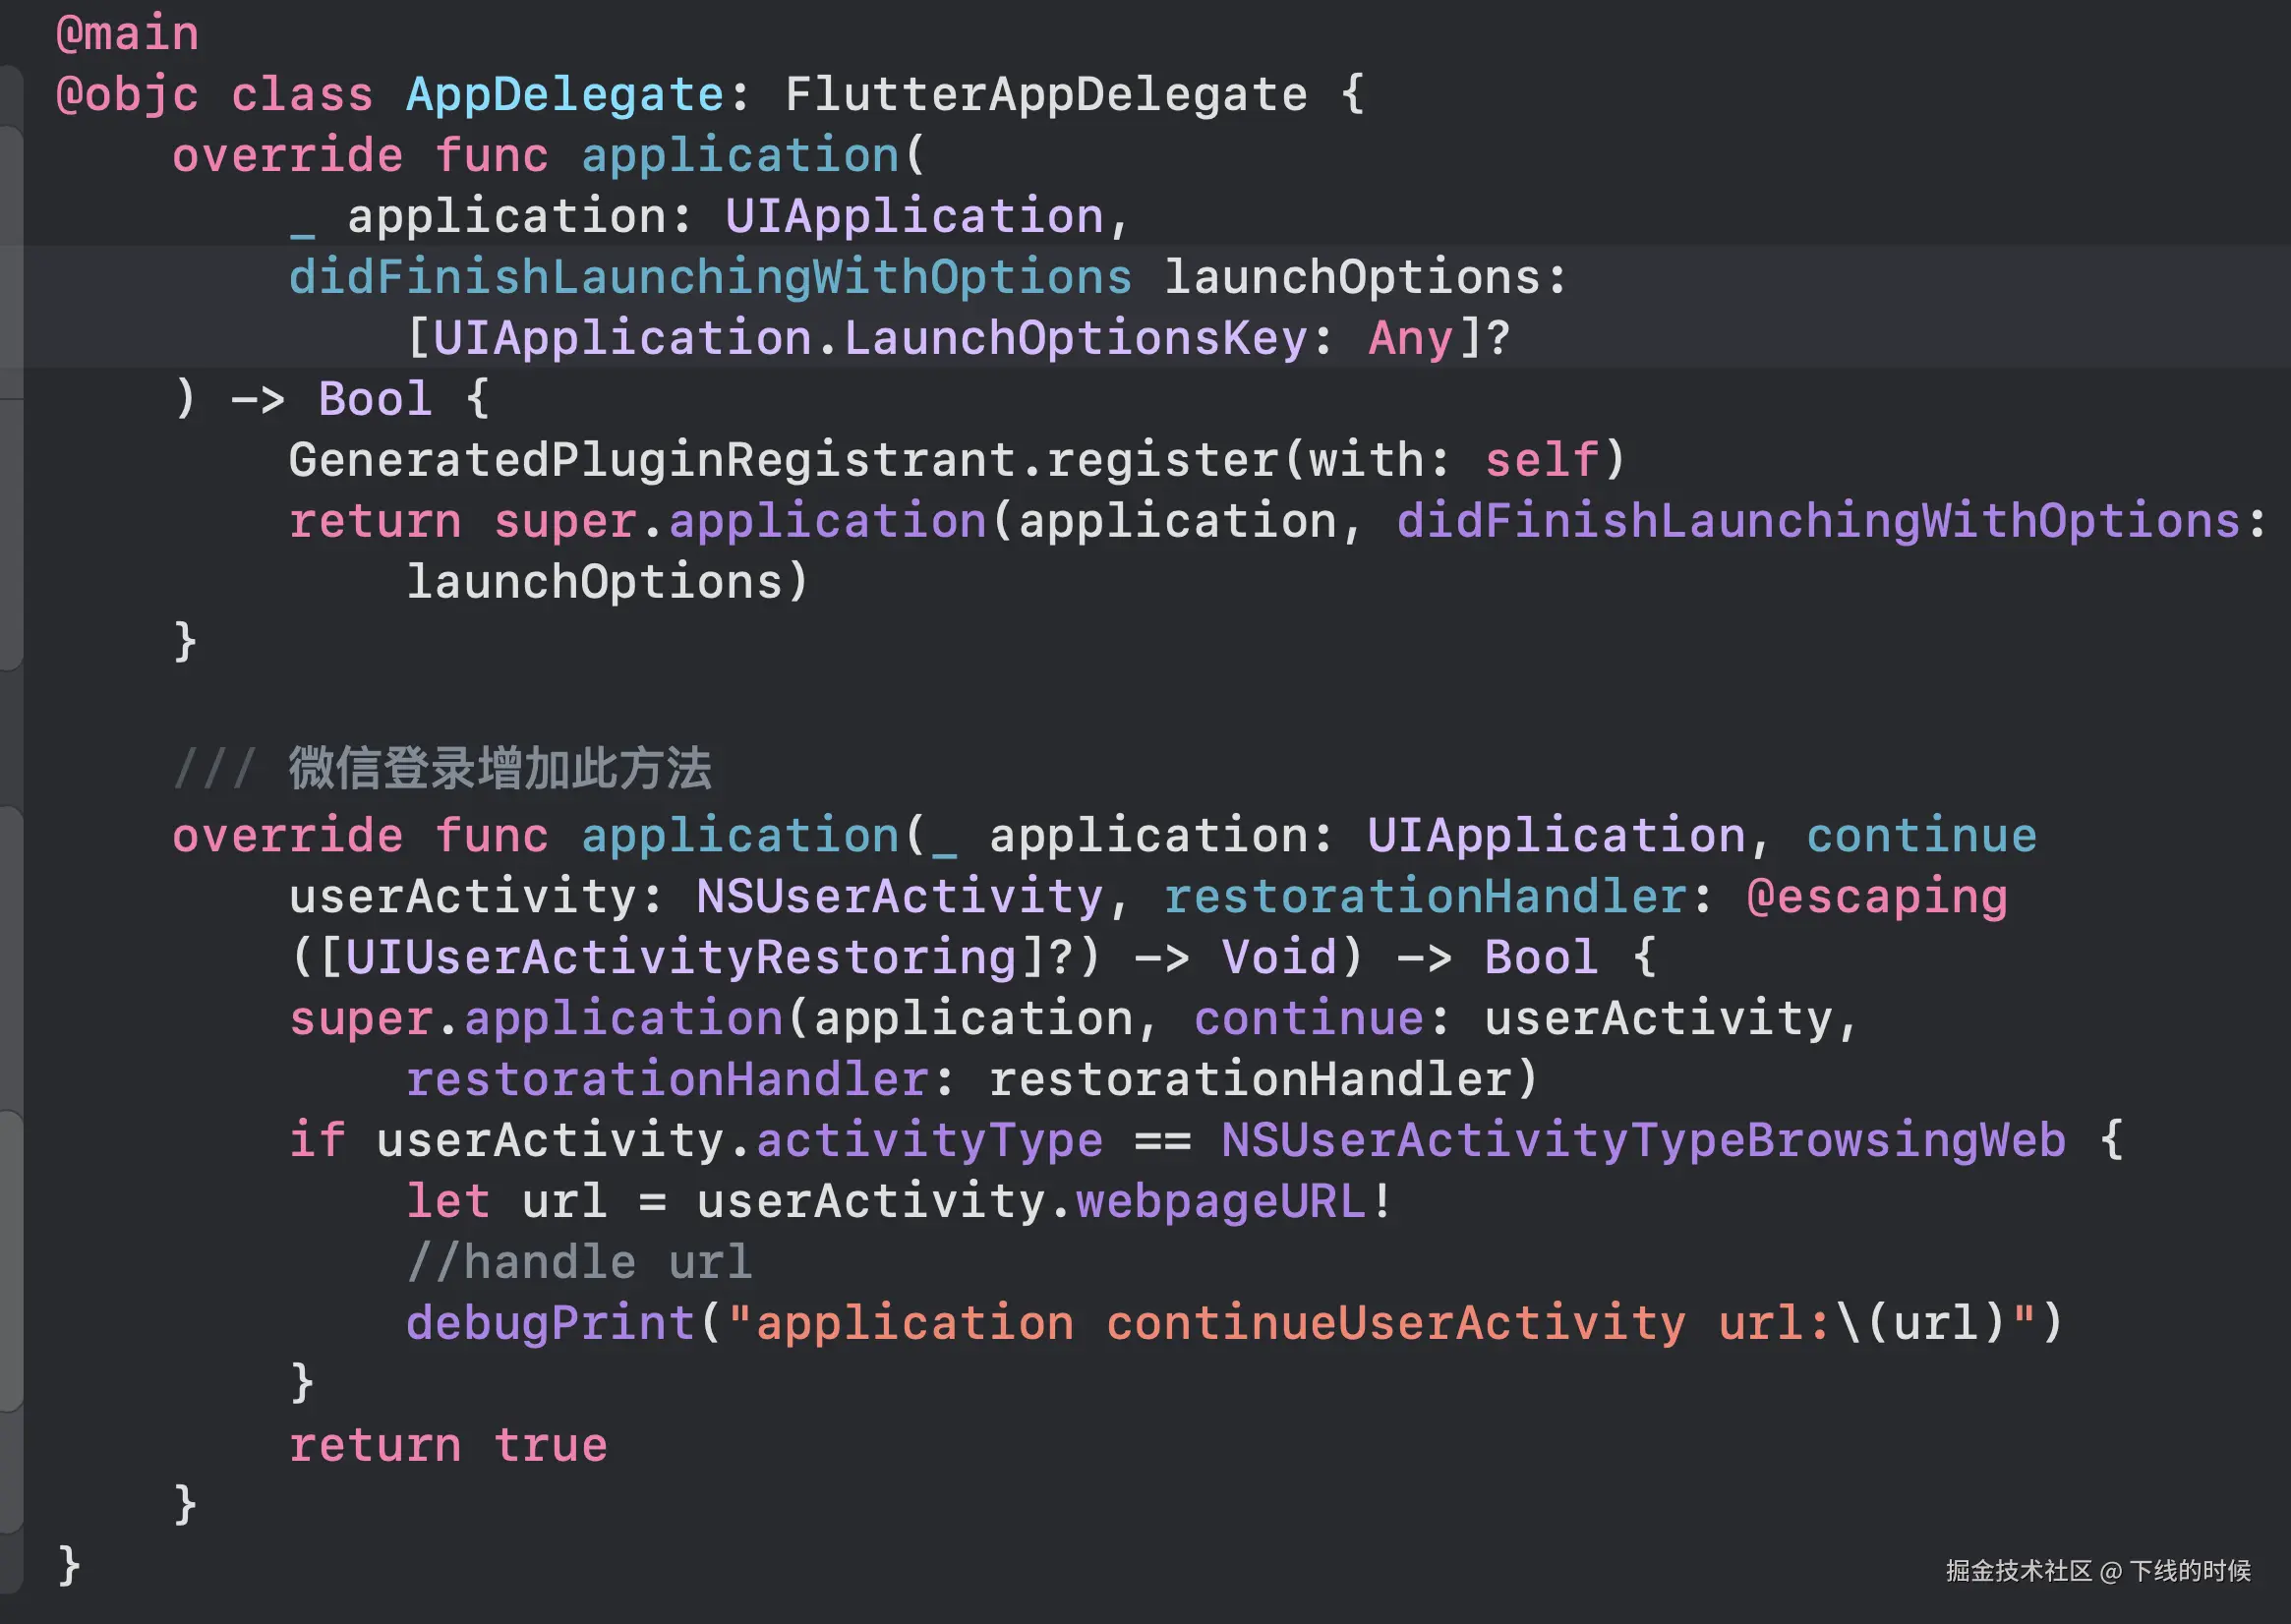Fold ribbon beside @objc class line
Screen dimensions: 2291x1624
[10, 94]
